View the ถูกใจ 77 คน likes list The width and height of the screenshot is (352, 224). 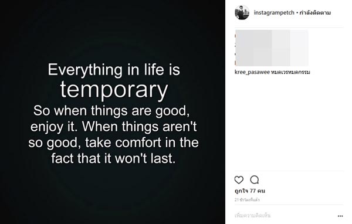click(250, 191)
